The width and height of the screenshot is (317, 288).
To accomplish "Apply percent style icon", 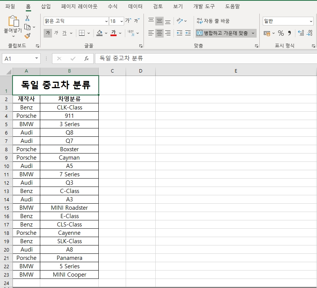I will click(x=281, y=33).
